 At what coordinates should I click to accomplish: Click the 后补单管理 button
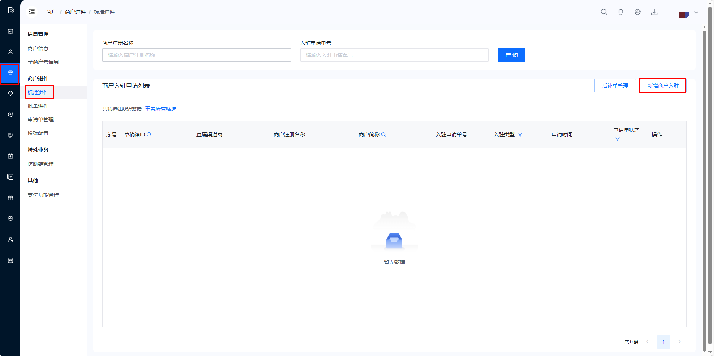click(x=615, y=86)
